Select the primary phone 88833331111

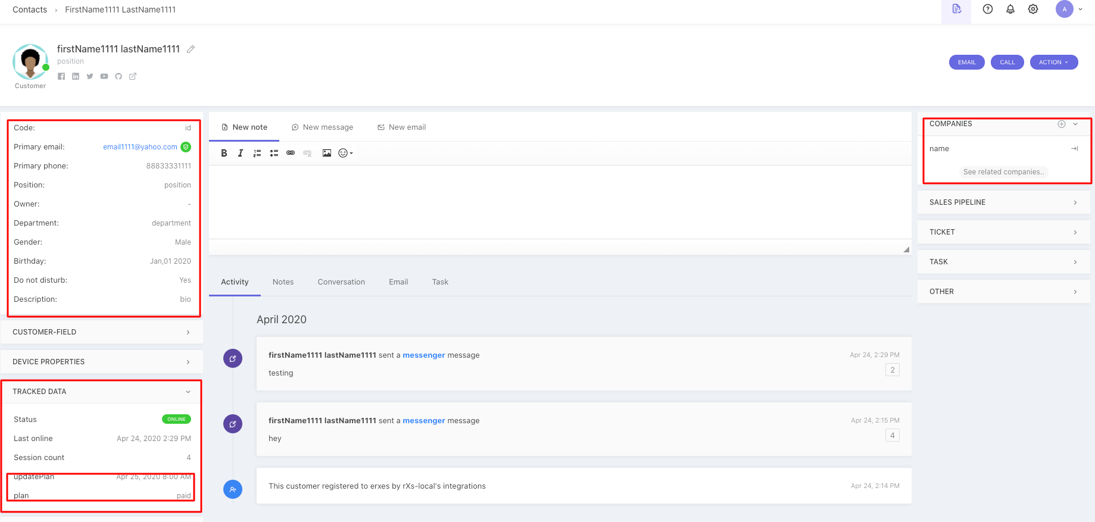(169, 166)
